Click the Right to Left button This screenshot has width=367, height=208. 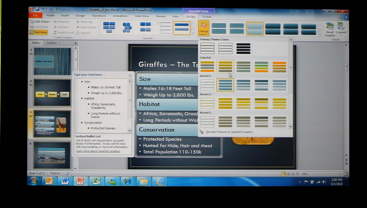(63, 33)
